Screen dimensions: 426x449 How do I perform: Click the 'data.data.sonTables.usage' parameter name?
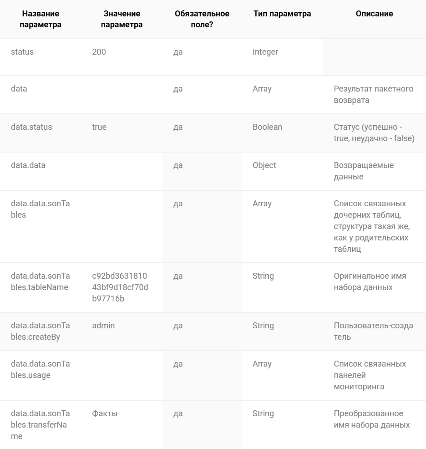pyautogui.click(x=41, y=369)
